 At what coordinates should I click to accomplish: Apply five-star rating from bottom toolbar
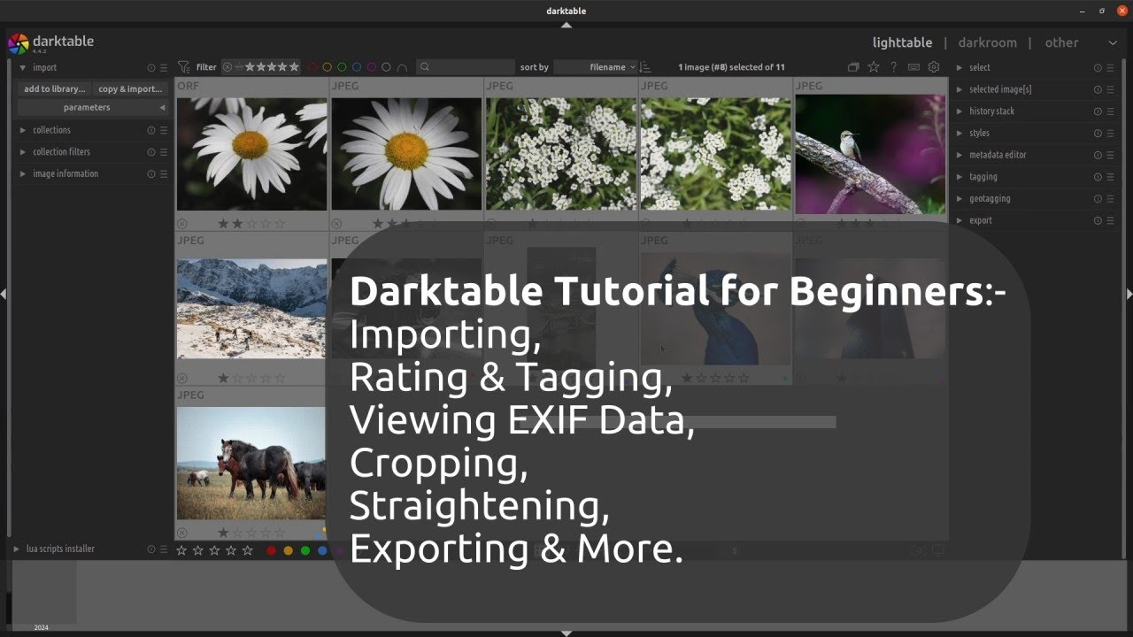tap(247, 550)
